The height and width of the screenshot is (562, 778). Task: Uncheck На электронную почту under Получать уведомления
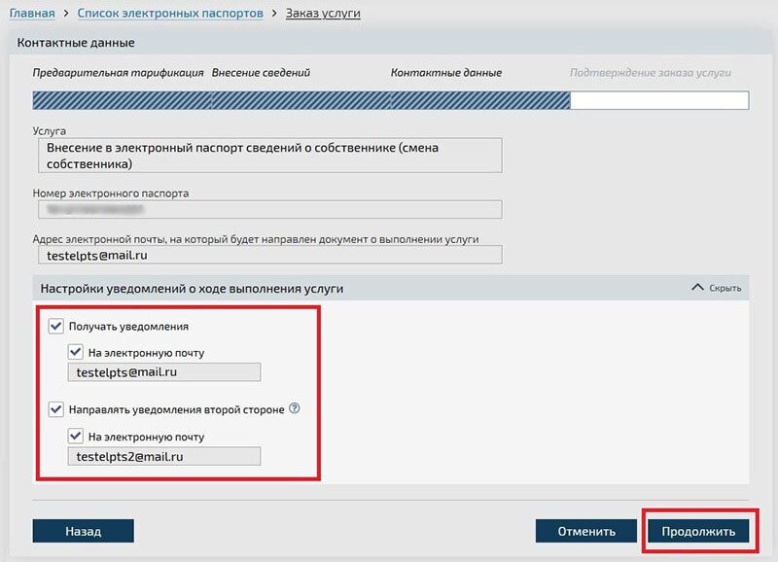coord(76,352)
